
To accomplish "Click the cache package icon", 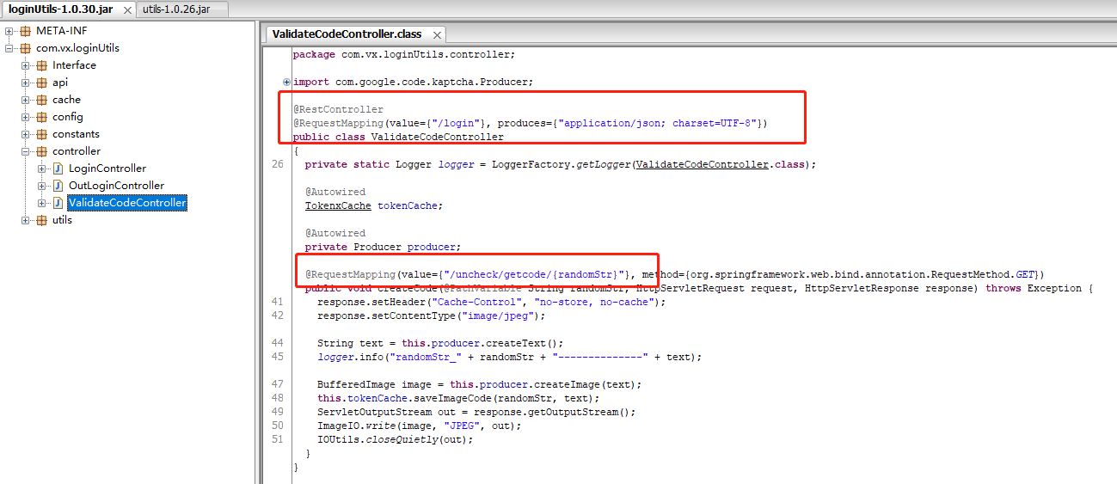I will click(x=41, y=100).
